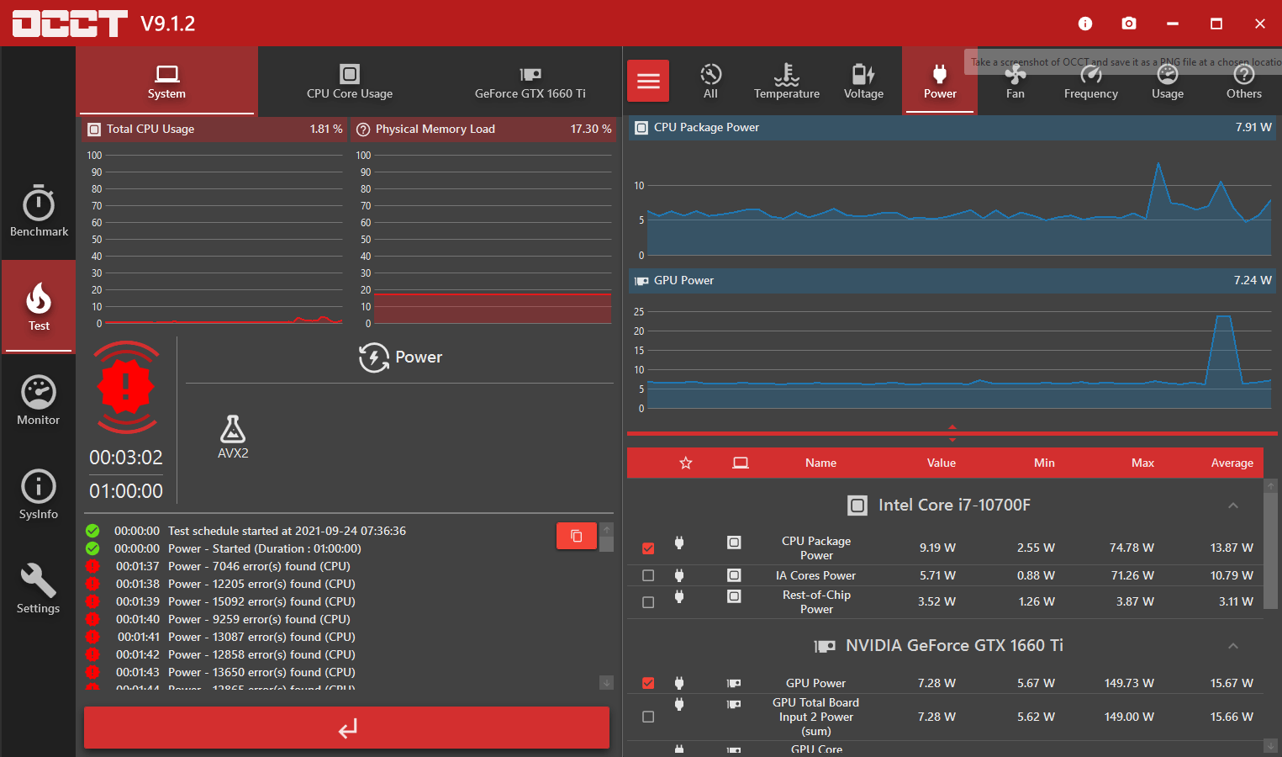Click the red splitter arrows below graphs

point(952,433)
